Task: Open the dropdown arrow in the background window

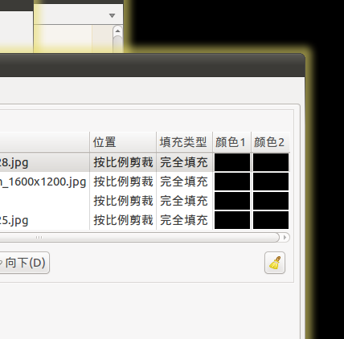Action: [112, 16]
